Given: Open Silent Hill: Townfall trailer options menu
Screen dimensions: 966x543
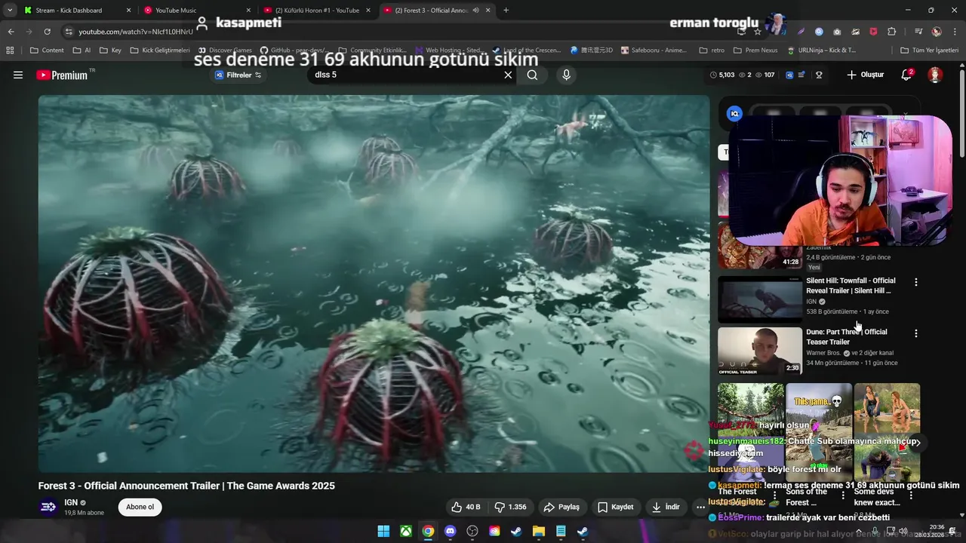Looking at the screenshot, I should (x=916, y=282).
